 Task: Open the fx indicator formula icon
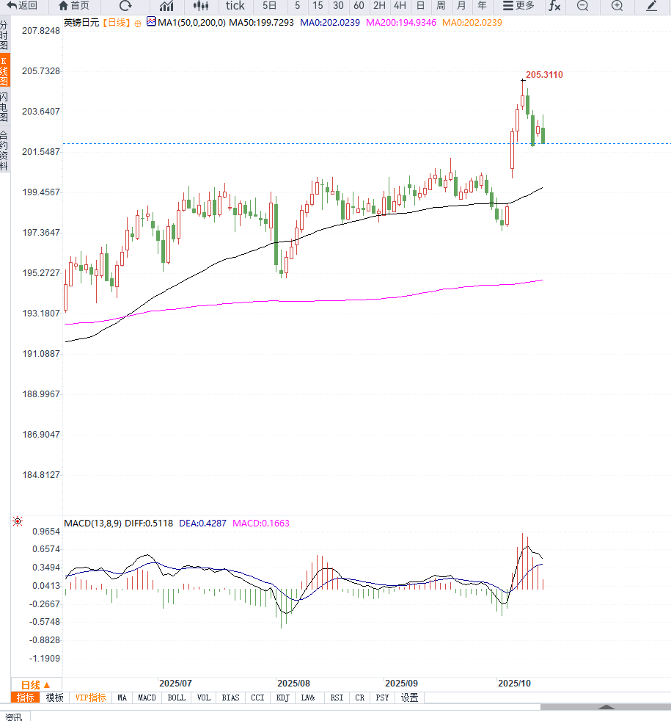[x=554, y=6]
